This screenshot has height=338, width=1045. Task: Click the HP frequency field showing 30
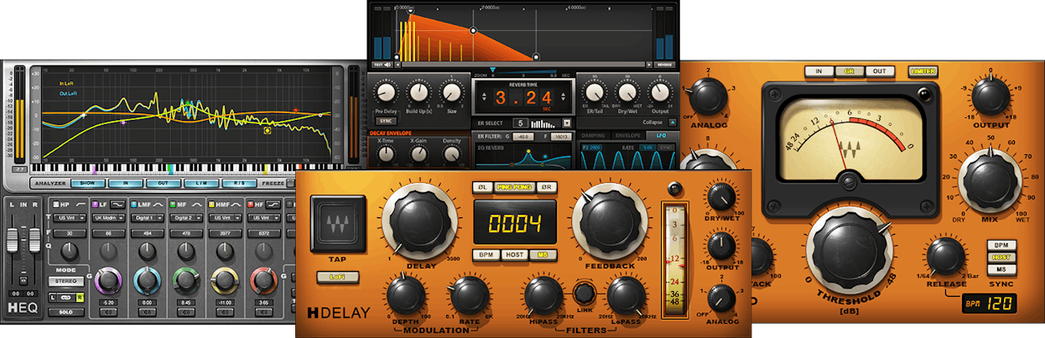(70, 235)
